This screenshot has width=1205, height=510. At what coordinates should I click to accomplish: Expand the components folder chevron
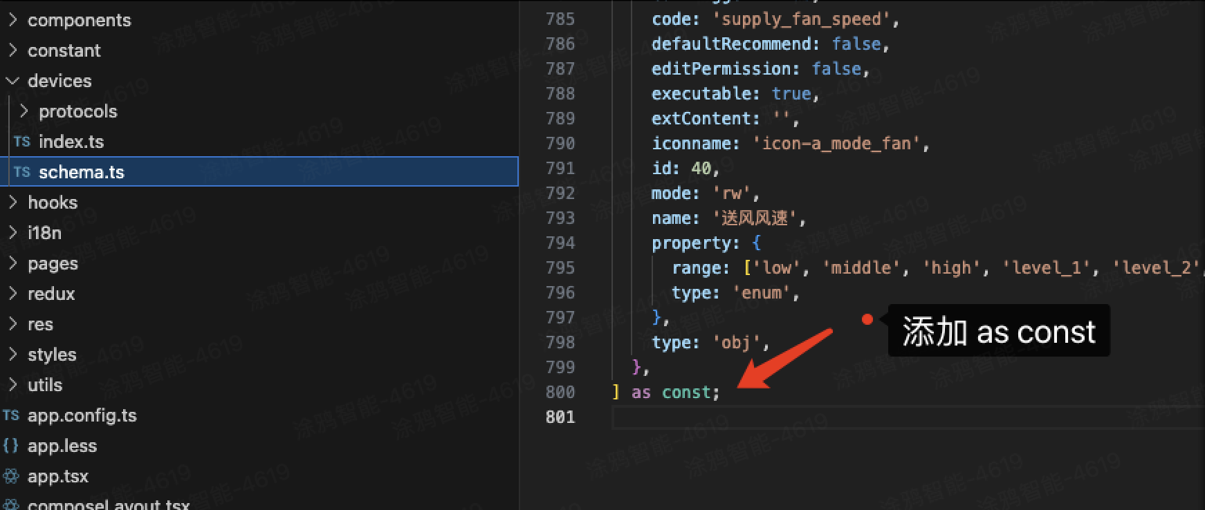point(12,20)
